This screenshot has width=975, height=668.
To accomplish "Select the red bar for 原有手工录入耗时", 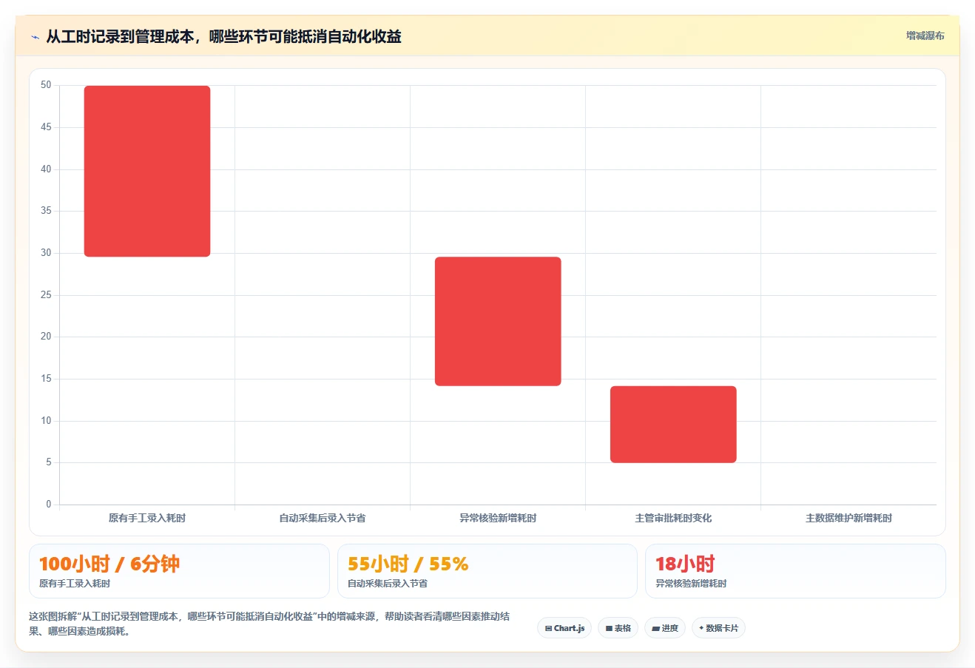I will 147,171.
